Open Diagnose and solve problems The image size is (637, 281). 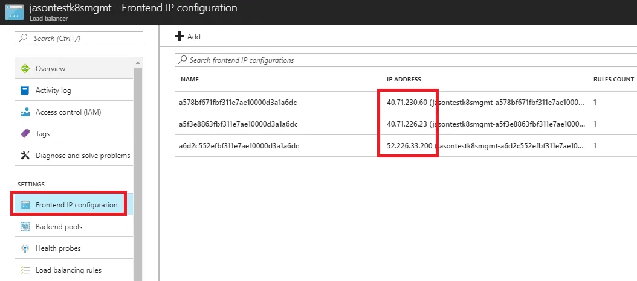pos(74,156)
